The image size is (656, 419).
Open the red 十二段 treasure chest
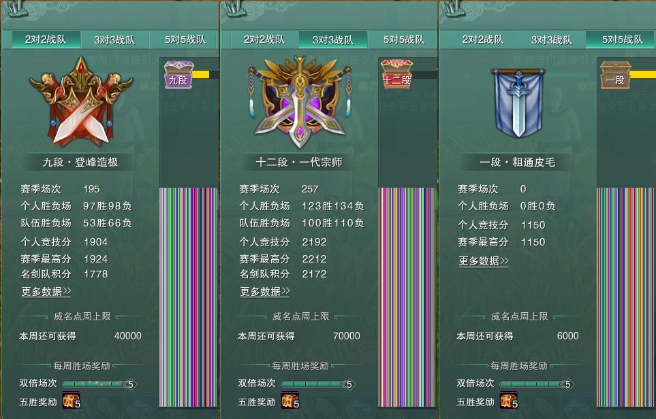tap(396, 73)
